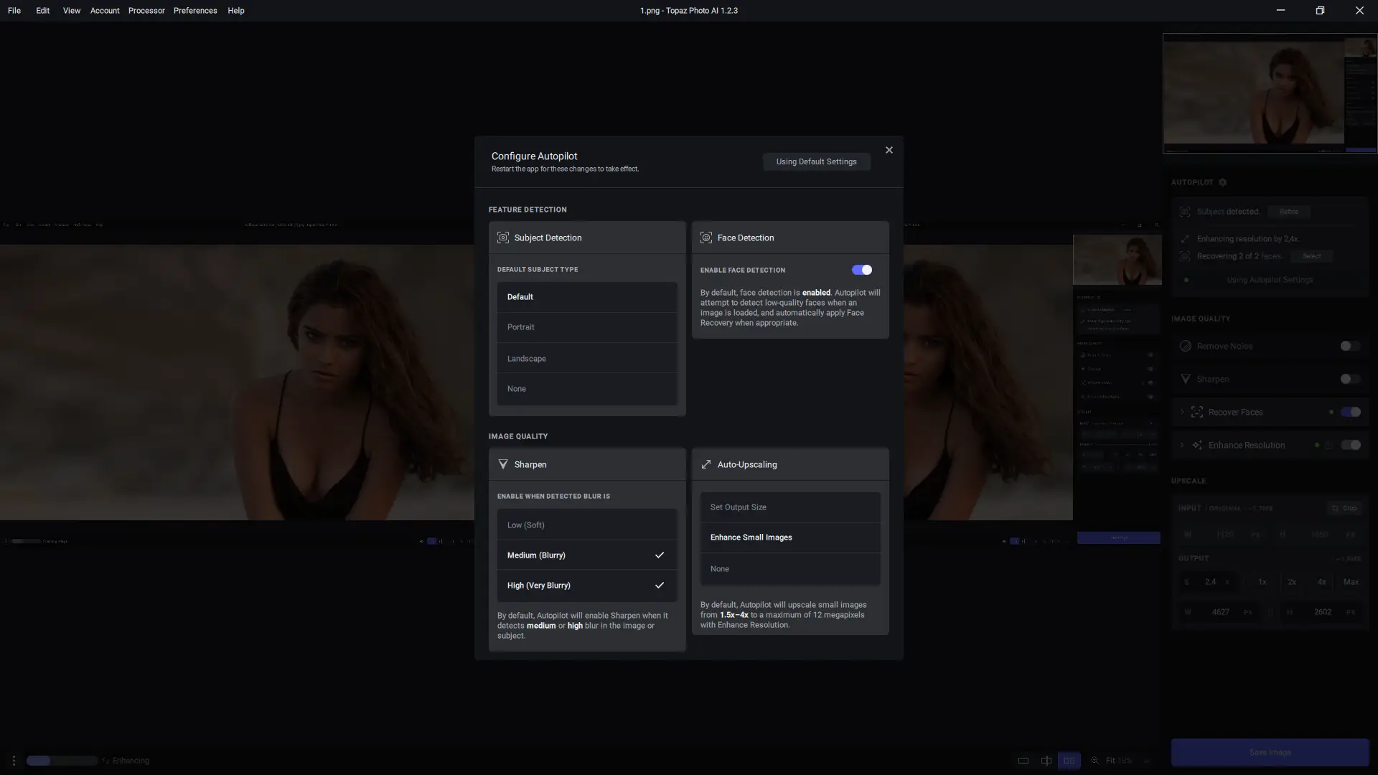Image resolution: width=1378 pixels, height=775 pixels.
Task: Click the Face Detection icon
Action: pyautogui.click(x=706, y=238)
